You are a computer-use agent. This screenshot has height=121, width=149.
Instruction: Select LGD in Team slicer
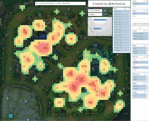pyautogui.click(x=140, y=6)
